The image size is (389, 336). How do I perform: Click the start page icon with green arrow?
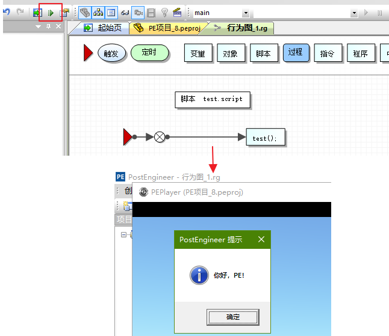click(37, 13)
